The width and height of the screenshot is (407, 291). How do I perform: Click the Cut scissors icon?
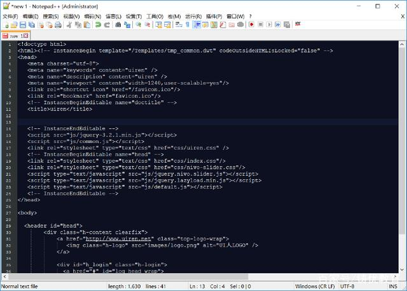69,25
